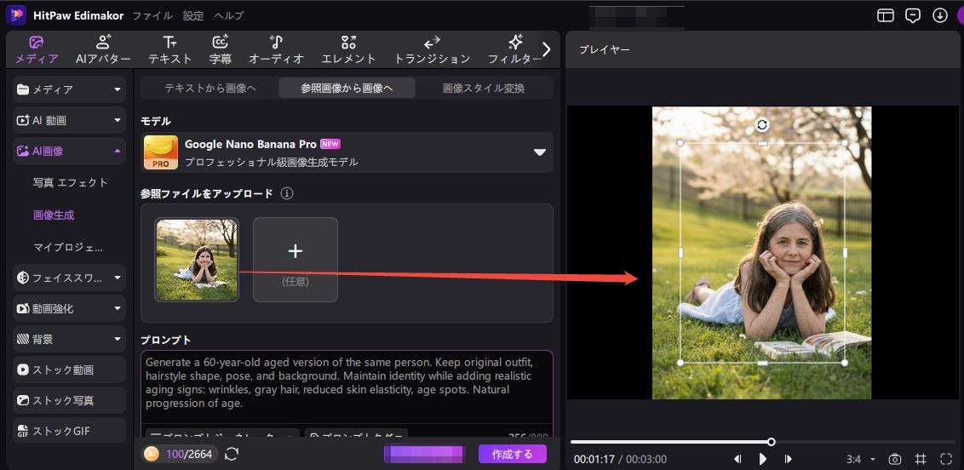This screenshot has width=964, height=470.
Task: Switch to テキストから画像へ tab
Action: (210, 88)
